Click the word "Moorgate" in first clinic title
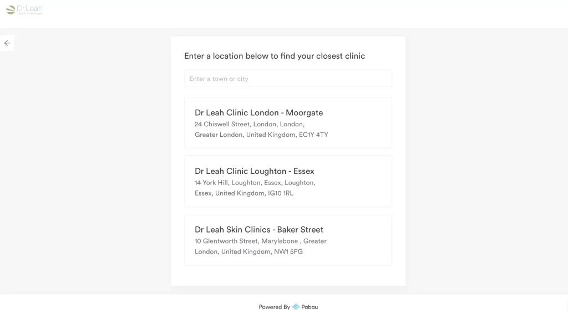The width and height of the screenshot is (568, 319). (x=304, y=113)
